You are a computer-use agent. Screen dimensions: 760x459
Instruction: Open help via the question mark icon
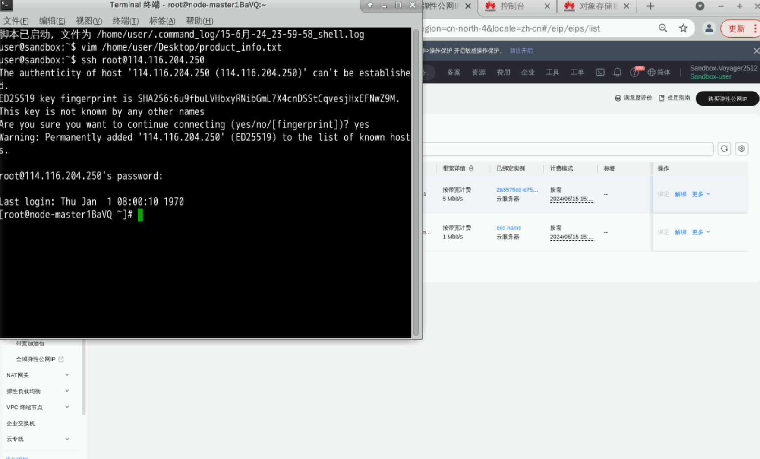[x=634, y=73]
